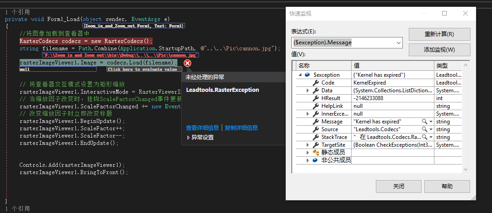Viewport: 492px width, 213px height.
Task: Click the Controls.Add(rasterImageViewer1) code line
Action: tap(72, 165)
